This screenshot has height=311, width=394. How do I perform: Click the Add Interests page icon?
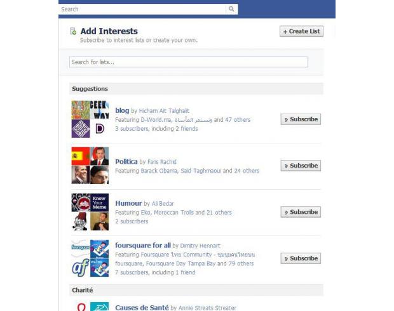point(73,31)
